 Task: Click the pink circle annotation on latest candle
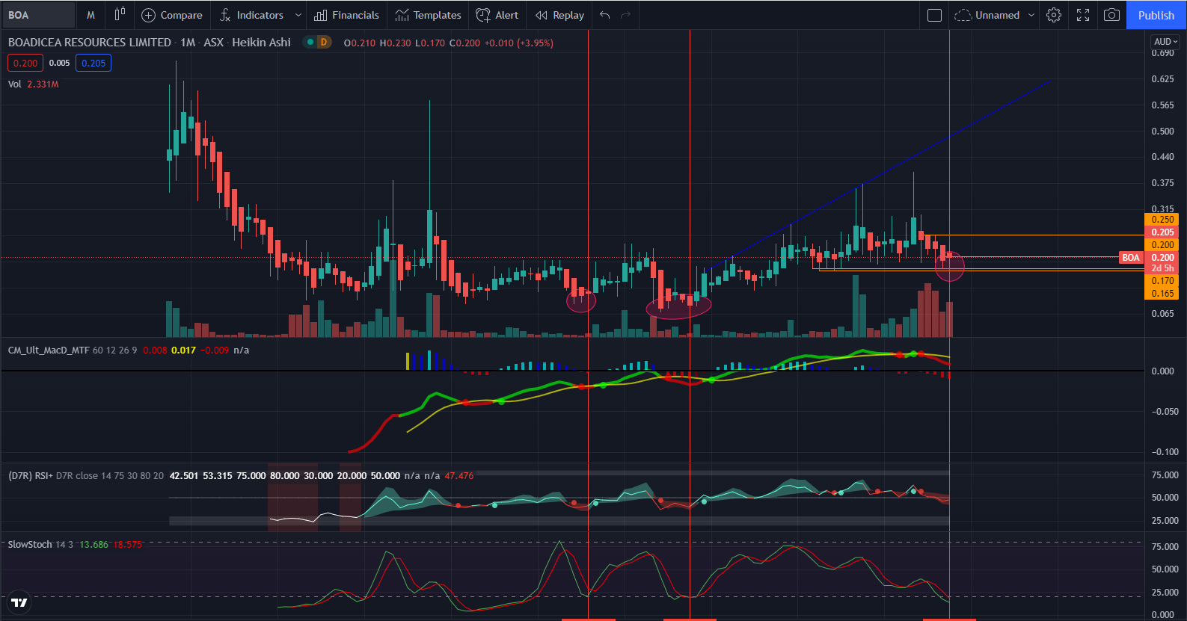point(950,266)
